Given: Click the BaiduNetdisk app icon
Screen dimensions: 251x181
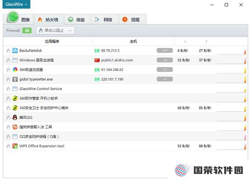Looking at the screenshot, I should (15, 50).
